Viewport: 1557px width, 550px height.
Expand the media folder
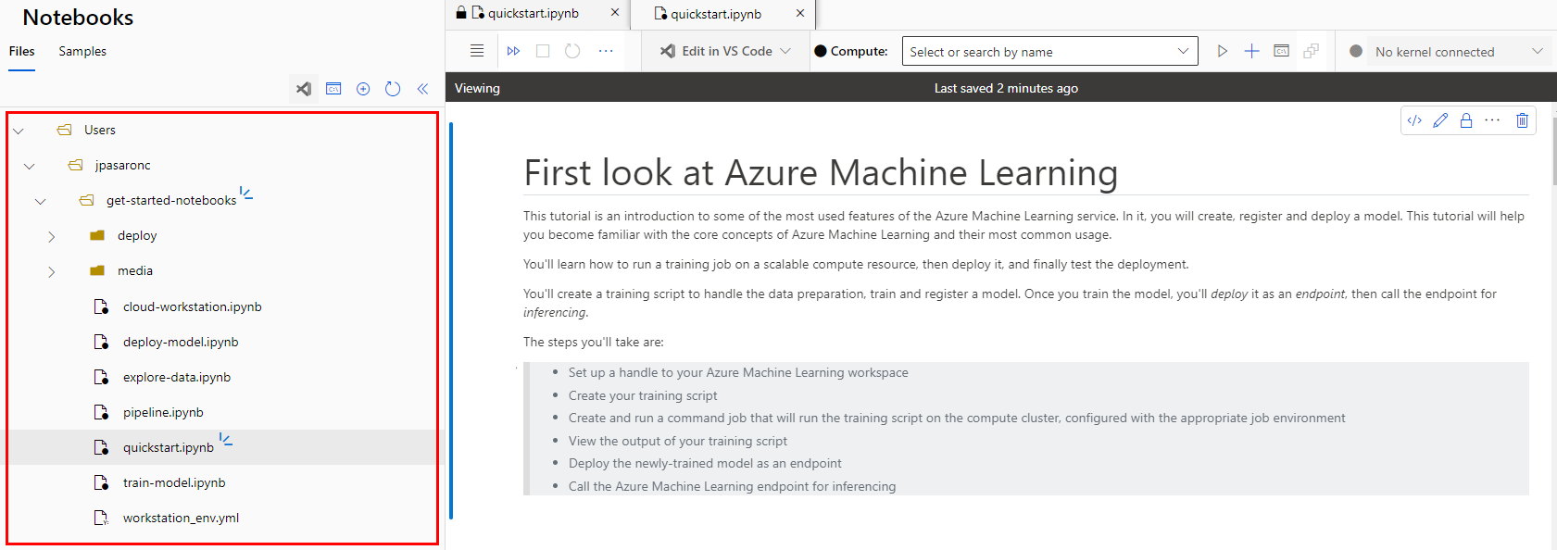pyautogui.click(x=52, y=271)
